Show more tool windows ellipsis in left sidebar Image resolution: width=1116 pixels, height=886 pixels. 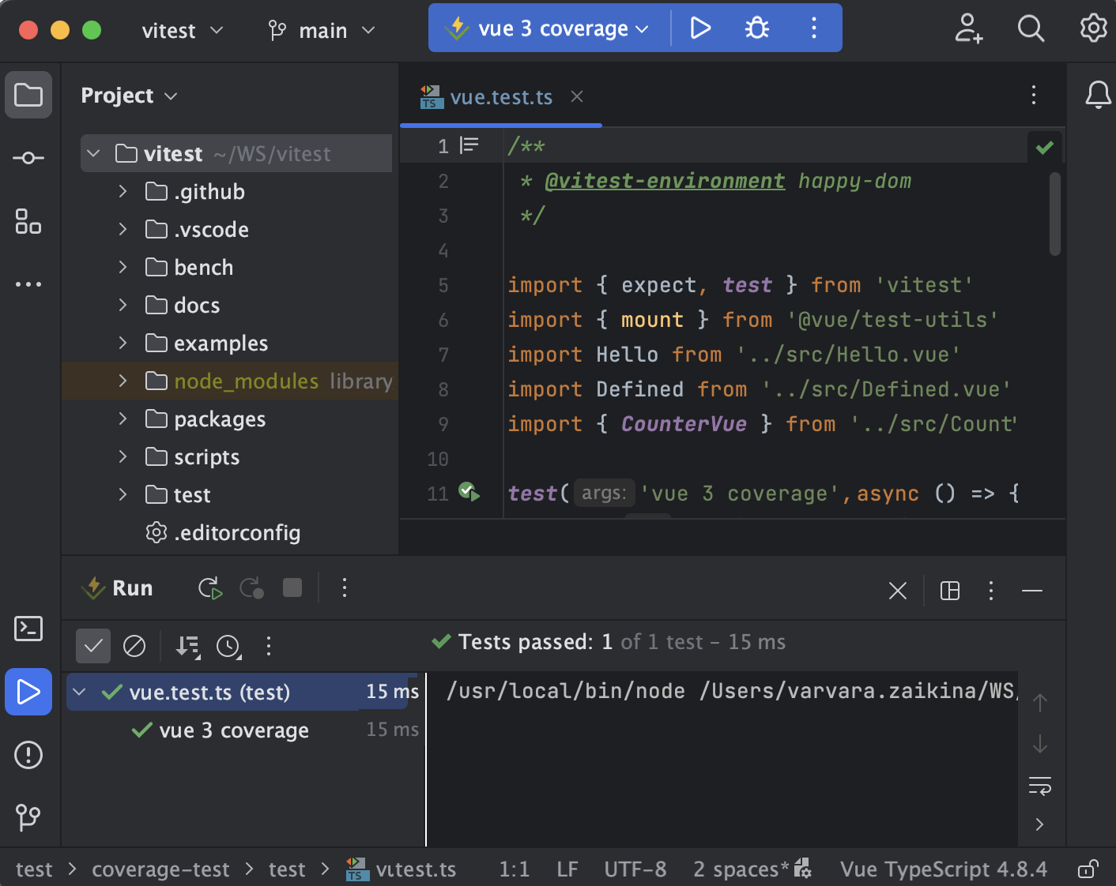pos(28,284)
